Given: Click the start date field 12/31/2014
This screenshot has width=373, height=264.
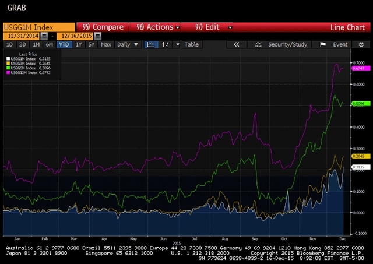Looking at the screenshot, I should (x=22, y=36).
